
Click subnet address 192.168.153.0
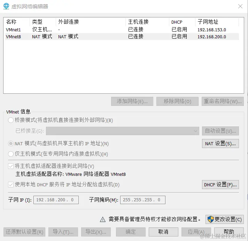(212, 30)
